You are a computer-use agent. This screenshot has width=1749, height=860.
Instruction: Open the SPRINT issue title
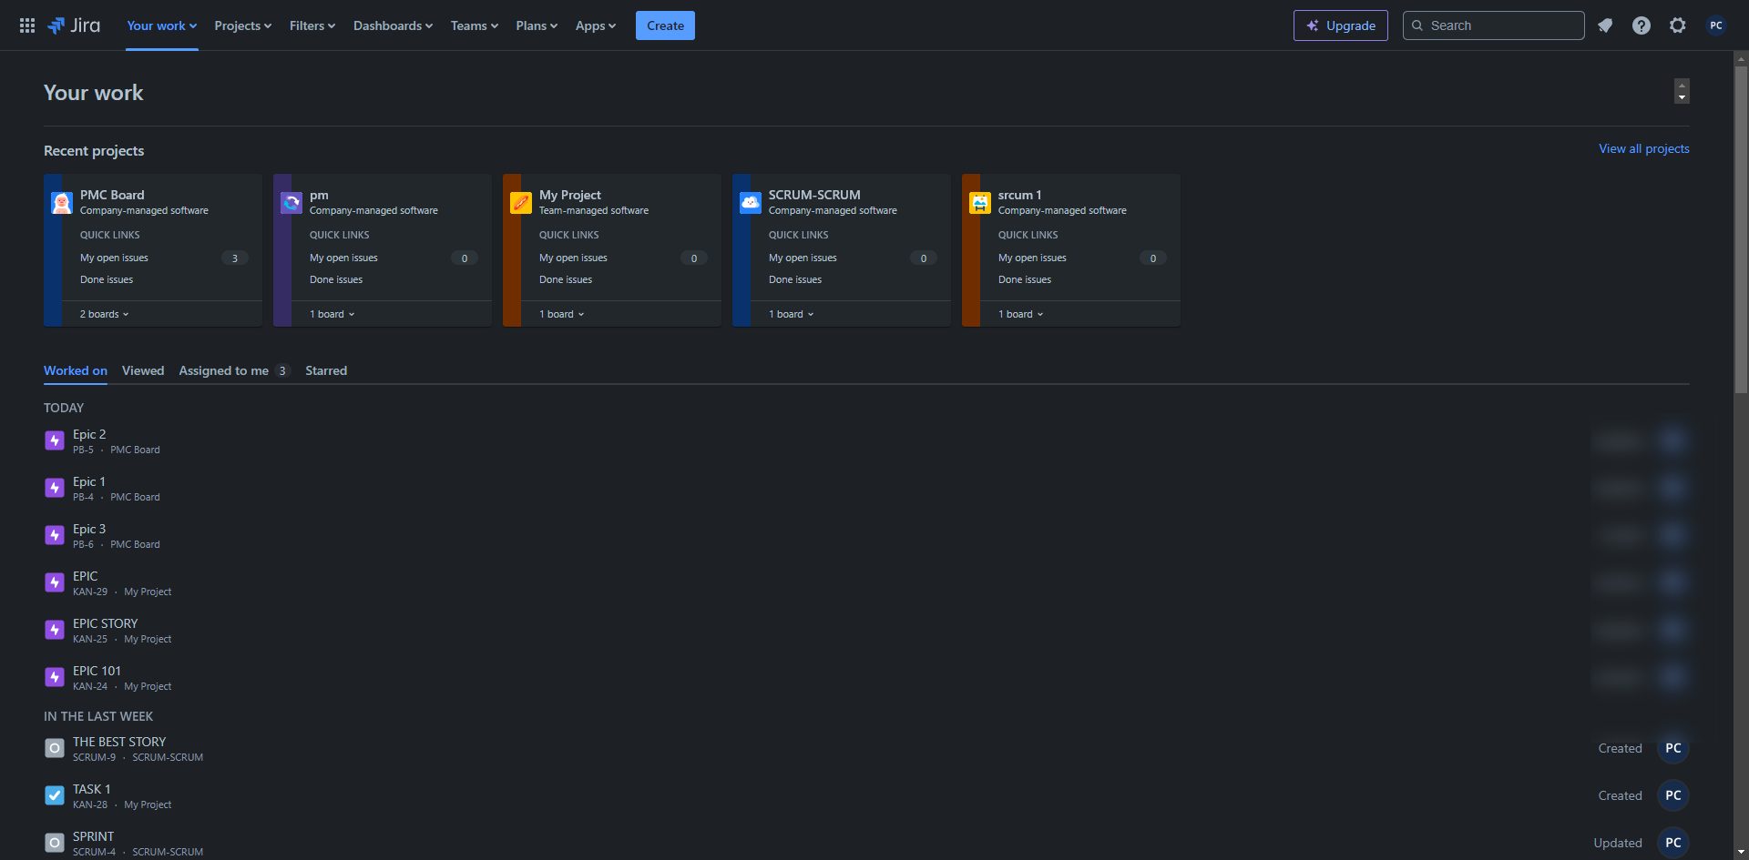click(94, 836)
